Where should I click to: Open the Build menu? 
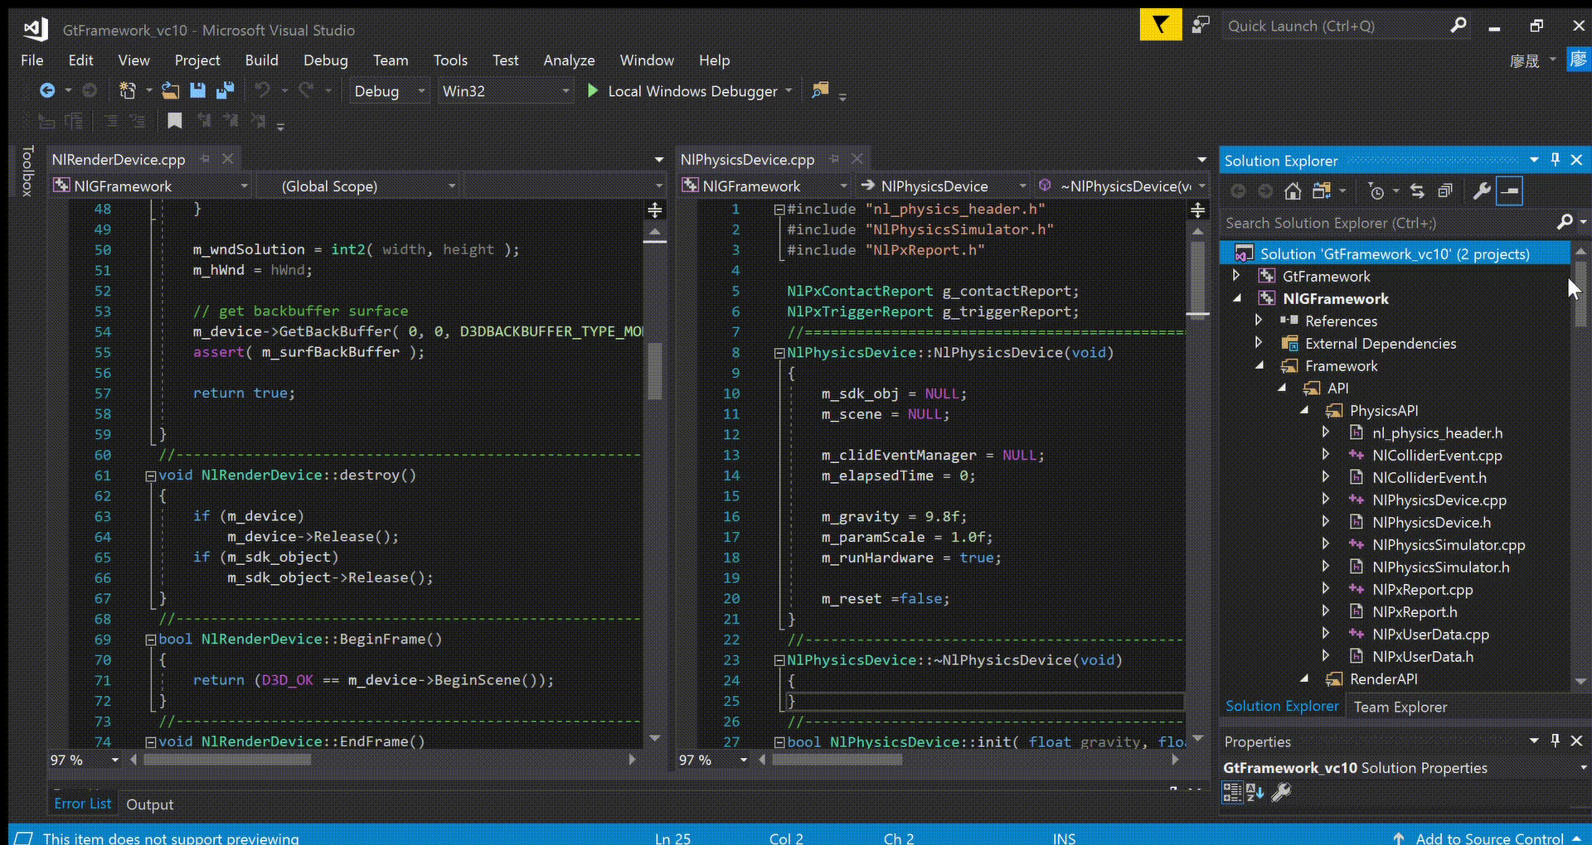pyautogui.click(x=261, y=60)
